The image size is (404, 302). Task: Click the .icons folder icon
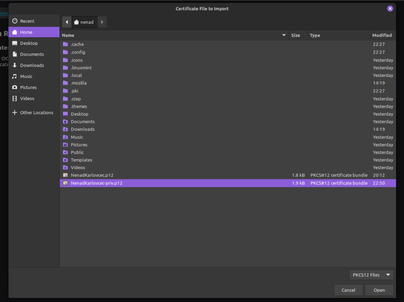65,60
